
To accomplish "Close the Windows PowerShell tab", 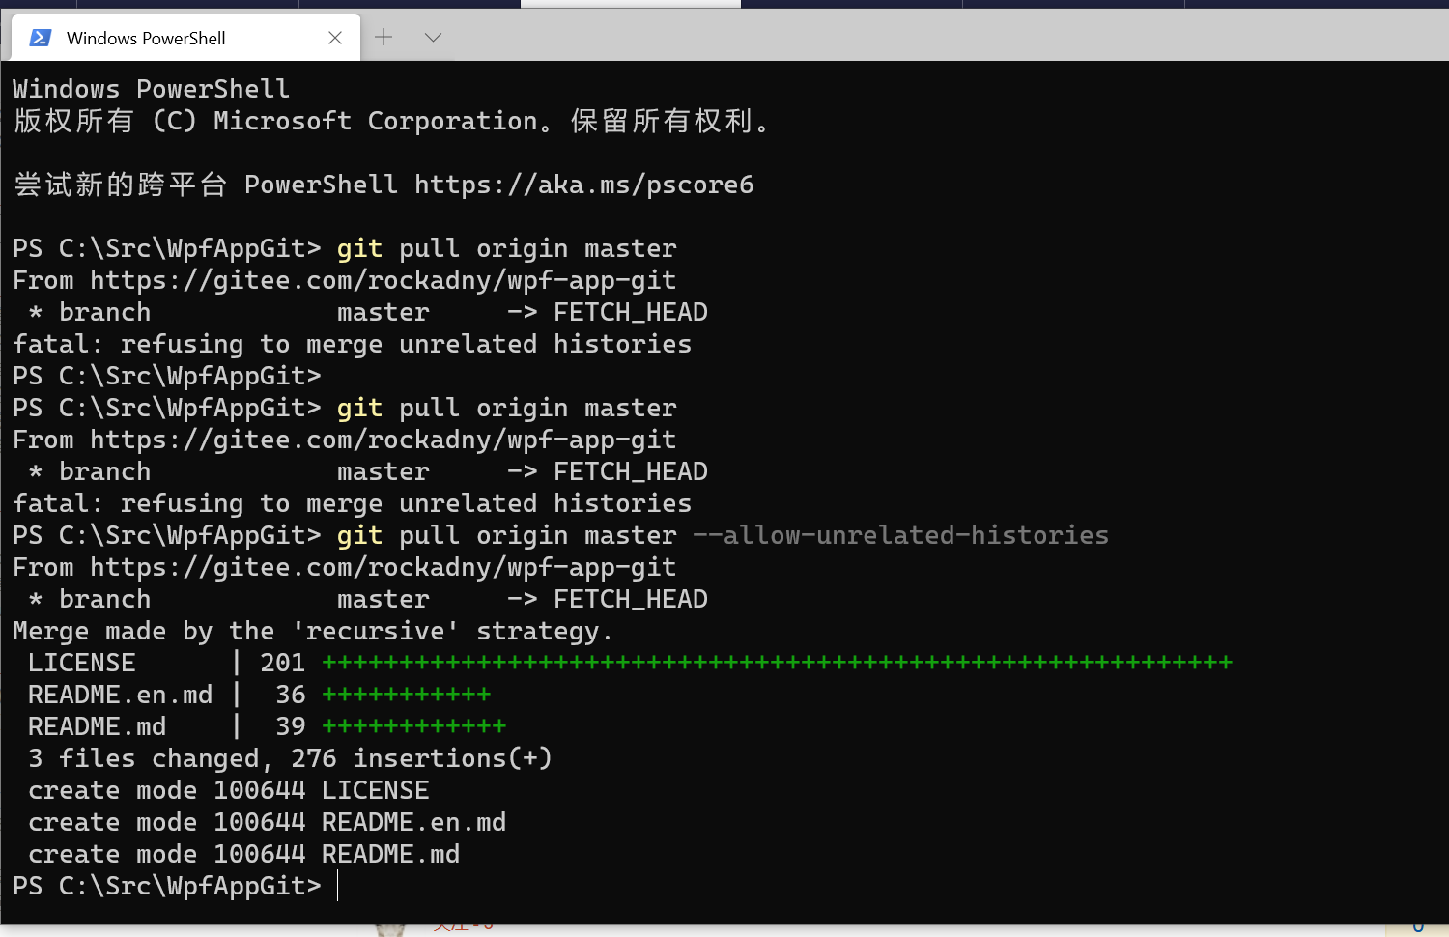I will 335,38.
